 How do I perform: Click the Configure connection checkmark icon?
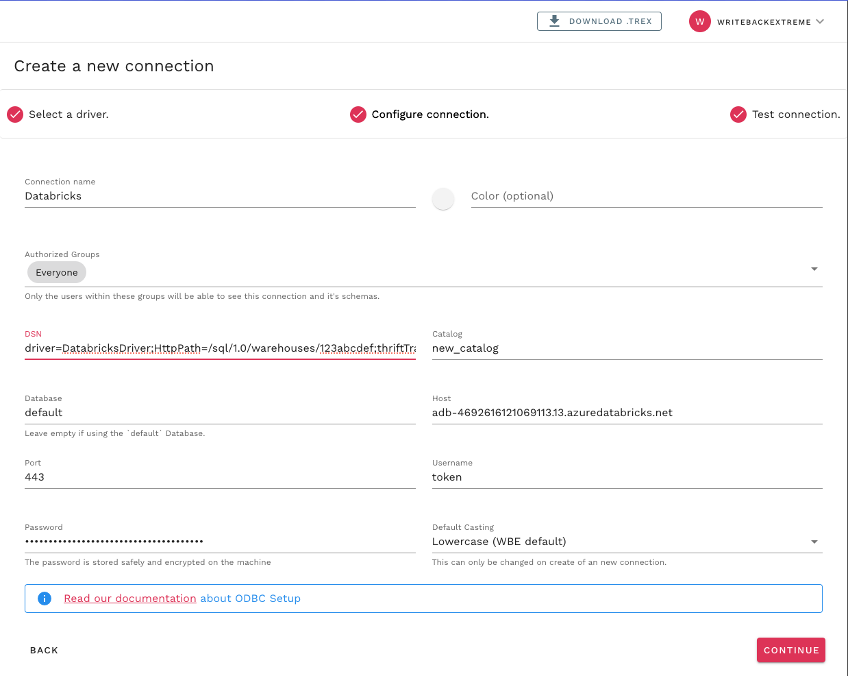pyautogui.click(x=358, y=114)
